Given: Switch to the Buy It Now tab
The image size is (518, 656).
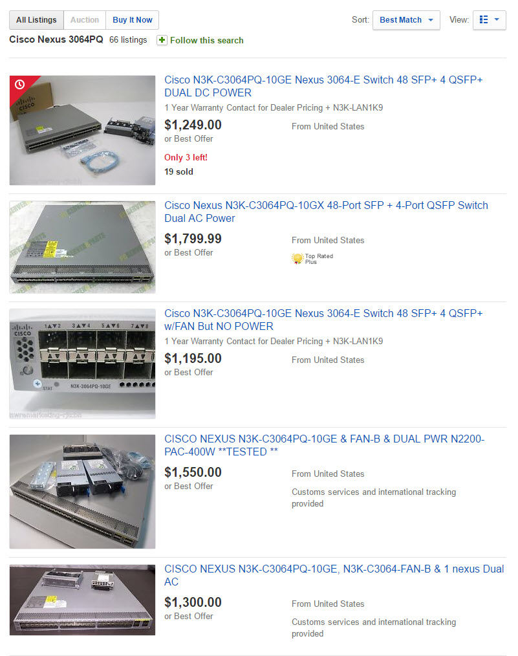Looking at the screenshot, I should (x=132, y=20).
